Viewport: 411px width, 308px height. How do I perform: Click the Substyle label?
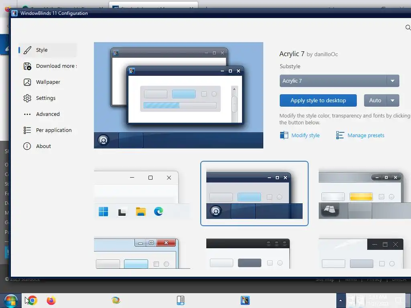[290, 66]
